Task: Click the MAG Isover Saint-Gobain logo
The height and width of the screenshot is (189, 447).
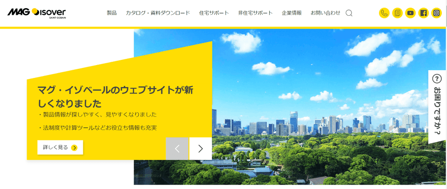Action: pyautogui.click(x=37, y=13)
